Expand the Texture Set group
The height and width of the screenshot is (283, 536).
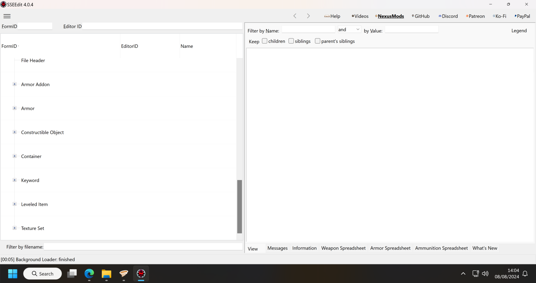pos(15,228)
